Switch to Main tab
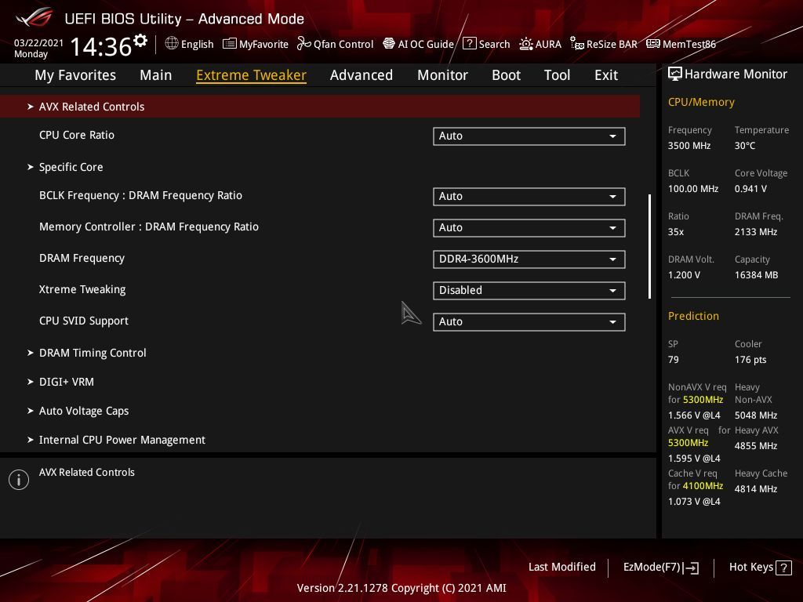 tap(156, 75)
